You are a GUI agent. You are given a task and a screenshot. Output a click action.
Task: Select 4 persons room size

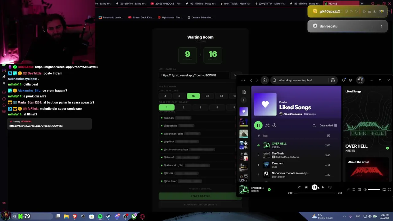pos(165,96)
